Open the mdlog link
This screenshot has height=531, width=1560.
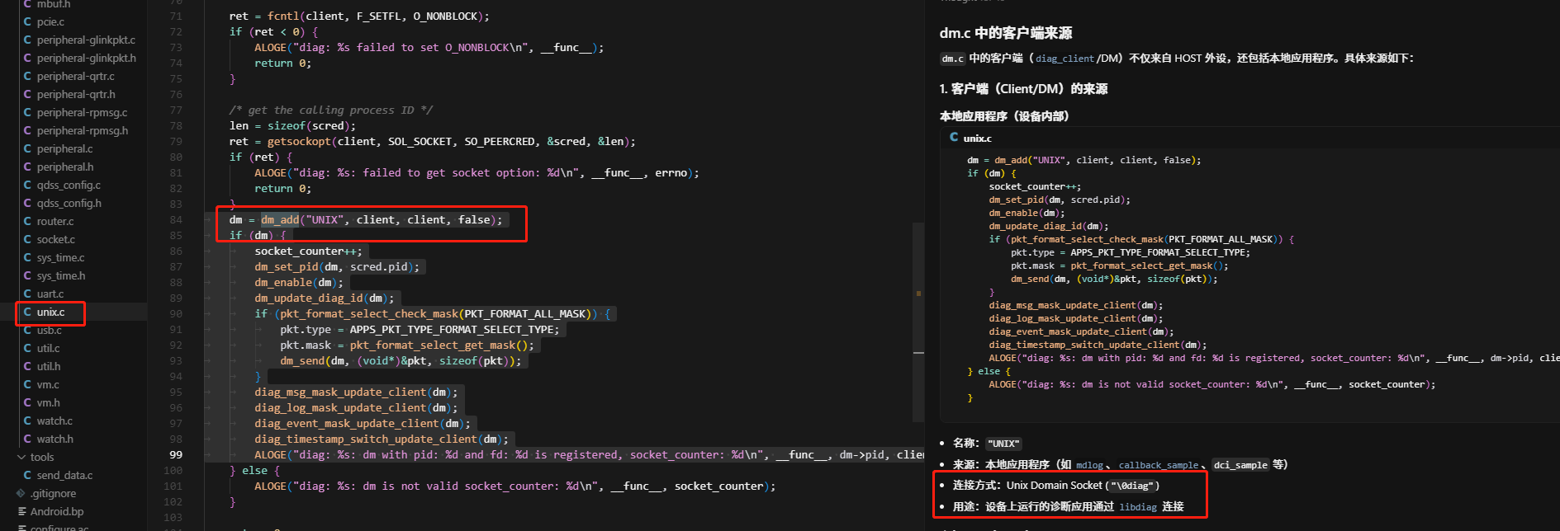[1089, 465]
